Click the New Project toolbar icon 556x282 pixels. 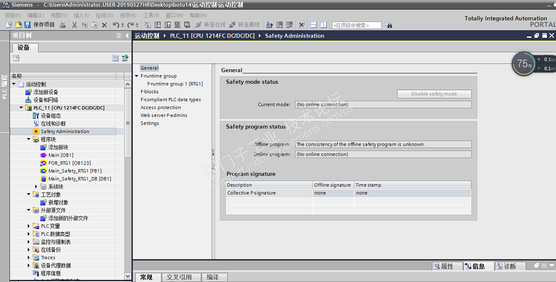pos(8,25)
